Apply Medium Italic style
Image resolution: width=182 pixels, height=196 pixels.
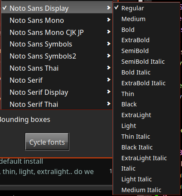[x=146, y=190]
